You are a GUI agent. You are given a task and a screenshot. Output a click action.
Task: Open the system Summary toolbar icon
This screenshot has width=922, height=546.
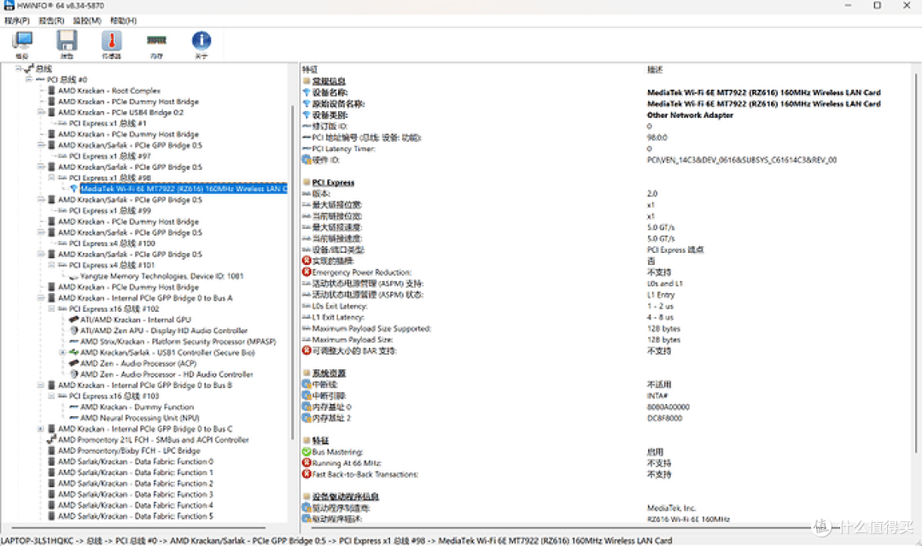22,41
